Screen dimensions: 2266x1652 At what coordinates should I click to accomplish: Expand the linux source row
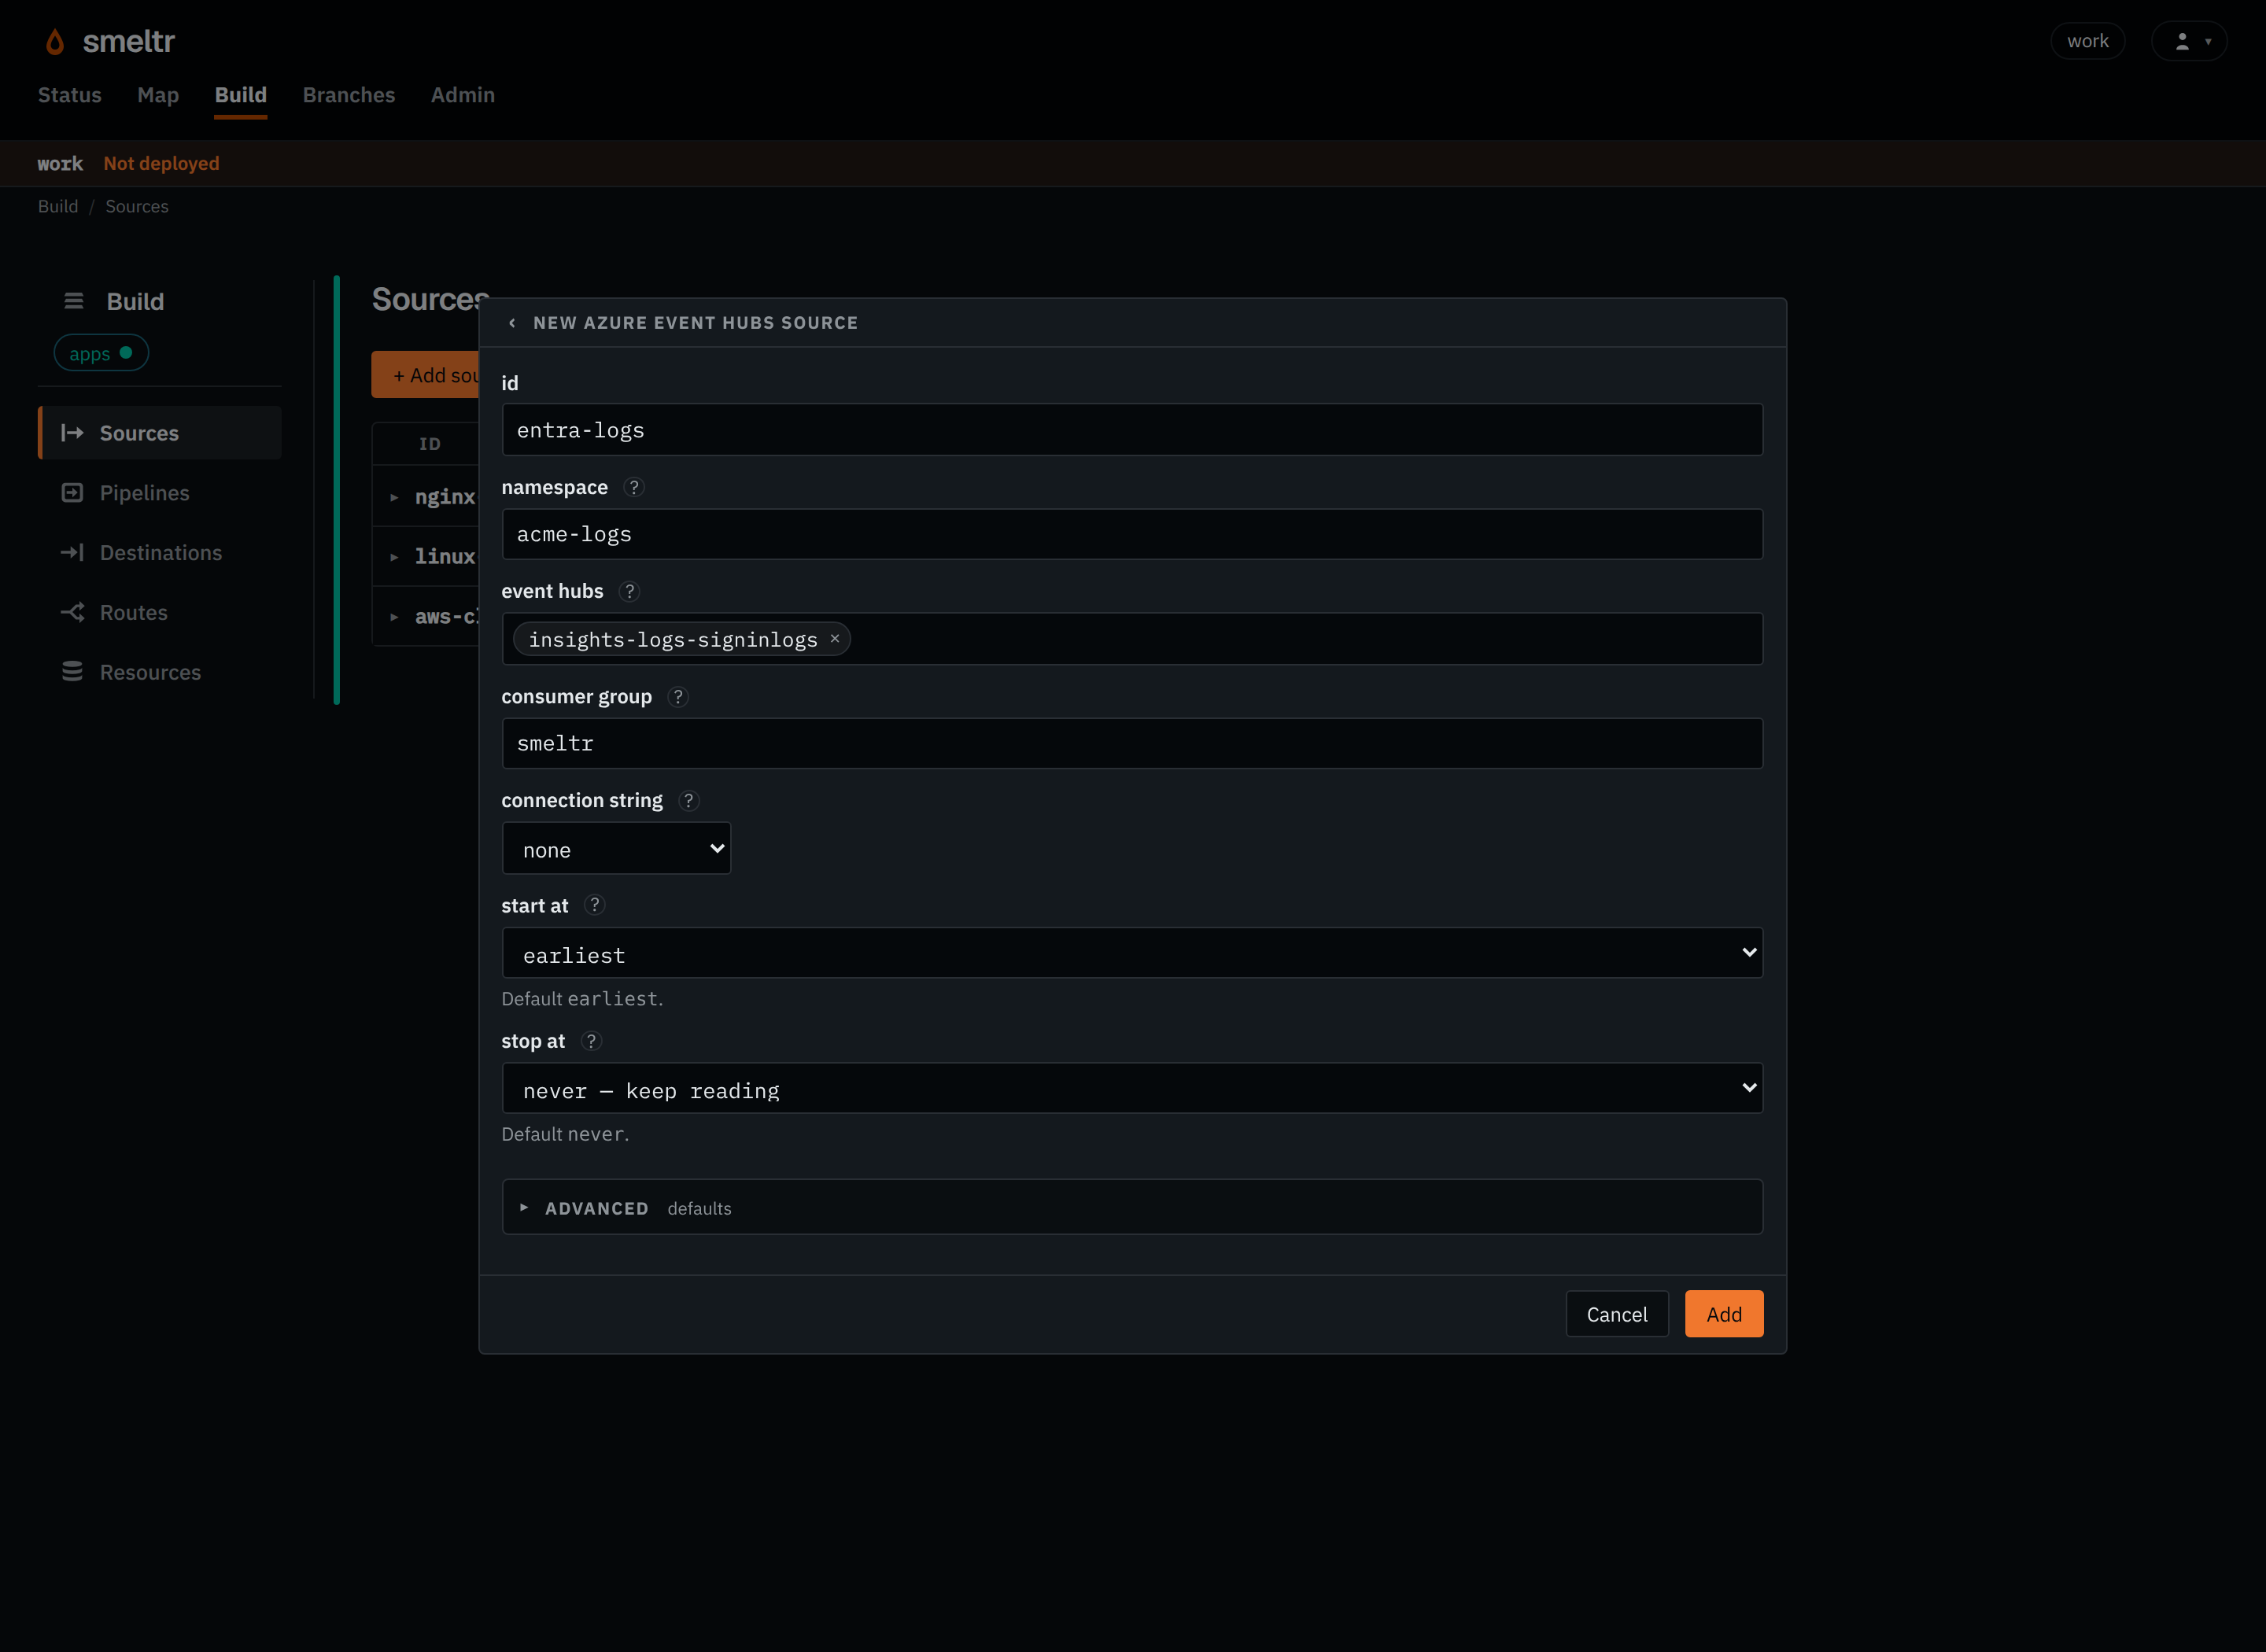tap(394, 557)
